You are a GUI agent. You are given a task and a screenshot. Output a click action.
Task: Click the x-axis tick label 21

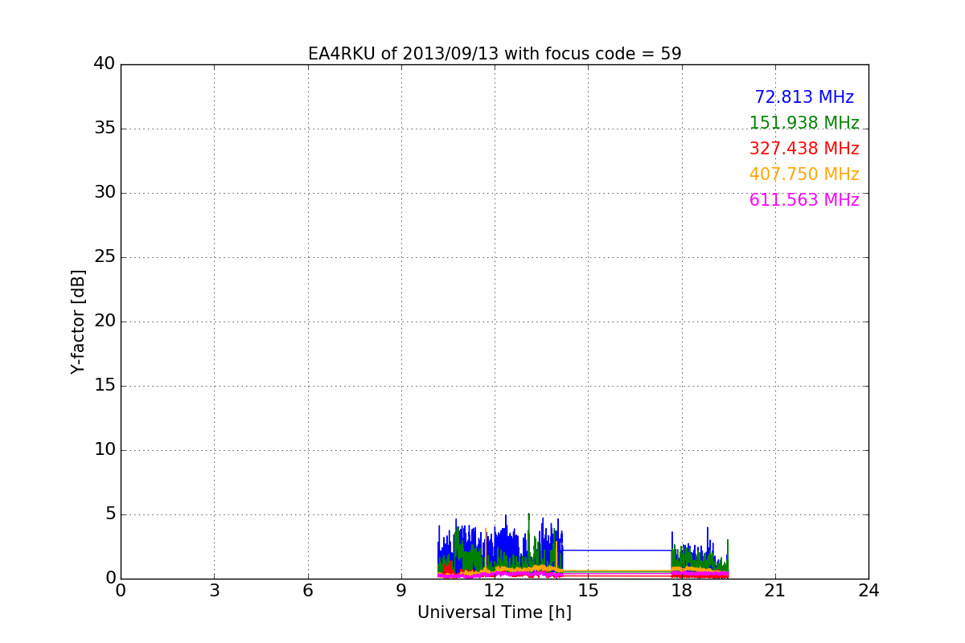pyautogui.click(x=775, y=590)
